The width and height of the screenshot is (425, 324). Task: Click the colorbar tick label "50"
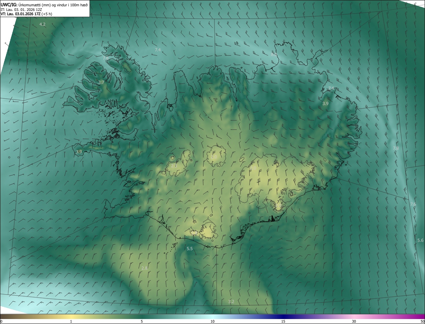[x=422, y=321]
